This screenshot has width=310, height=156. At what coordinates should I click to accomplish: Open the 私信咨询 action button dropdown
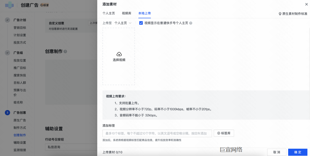coord(71,147)
